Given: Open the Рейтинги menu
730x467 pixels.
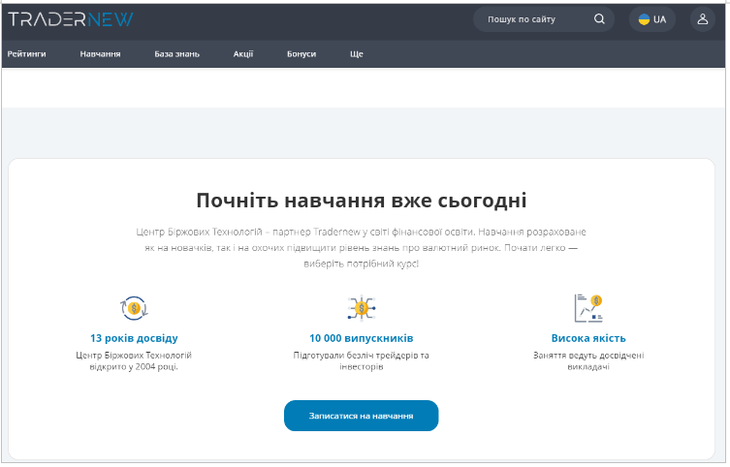Looking at the screenshot, I should click(26, 54).
